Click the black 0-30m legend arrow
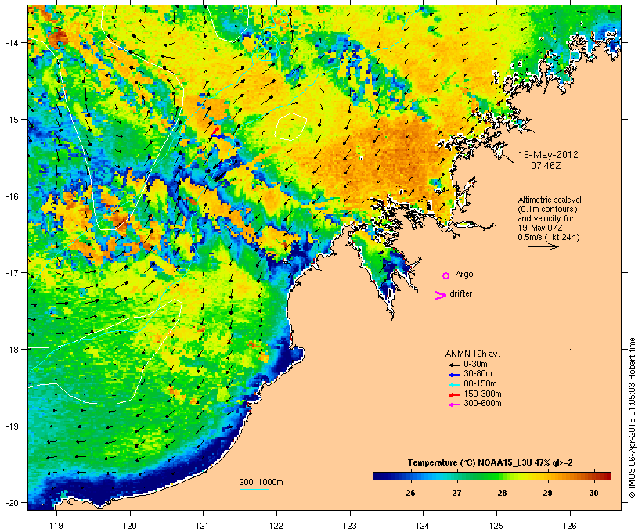 455,365
